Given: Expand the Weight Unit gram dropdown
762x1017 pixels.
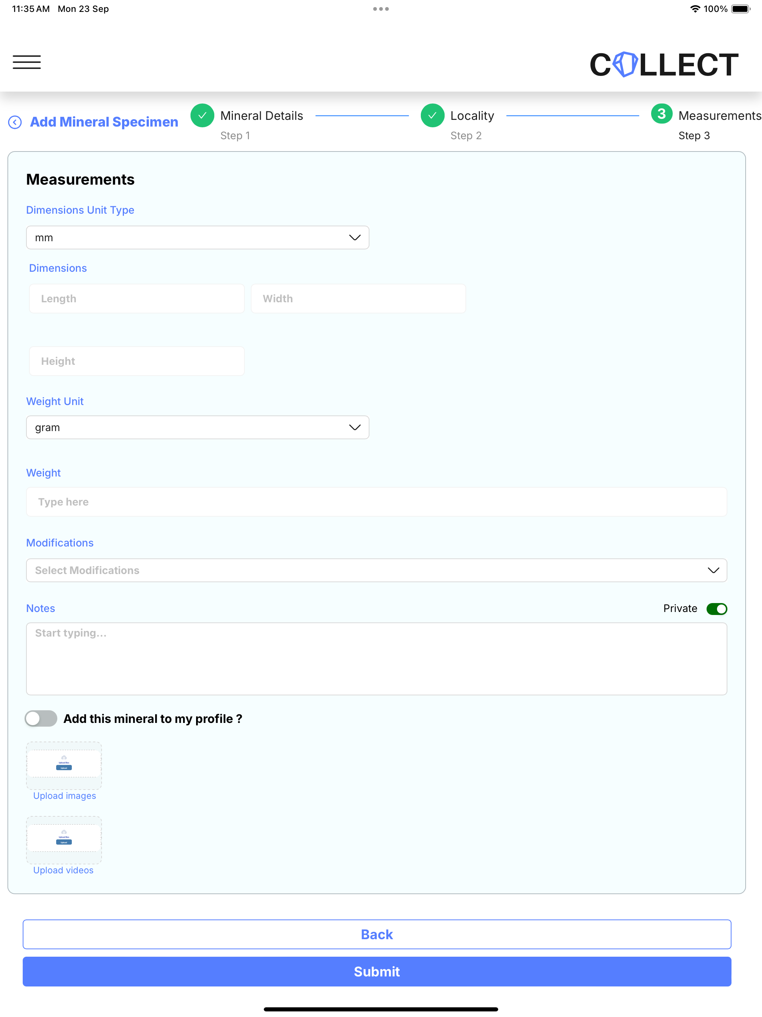Looking at the screenshot, I should (x=198, y=428).
